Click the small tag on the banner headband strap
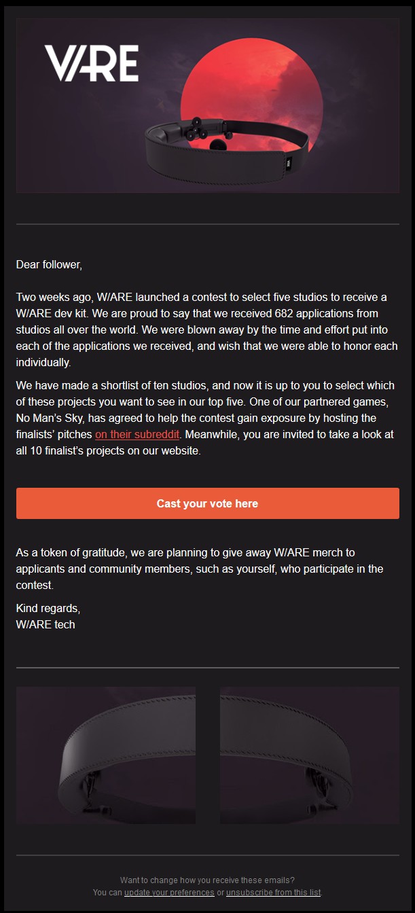This screenshot has width=415, height=913. click(x=288, y=162)
